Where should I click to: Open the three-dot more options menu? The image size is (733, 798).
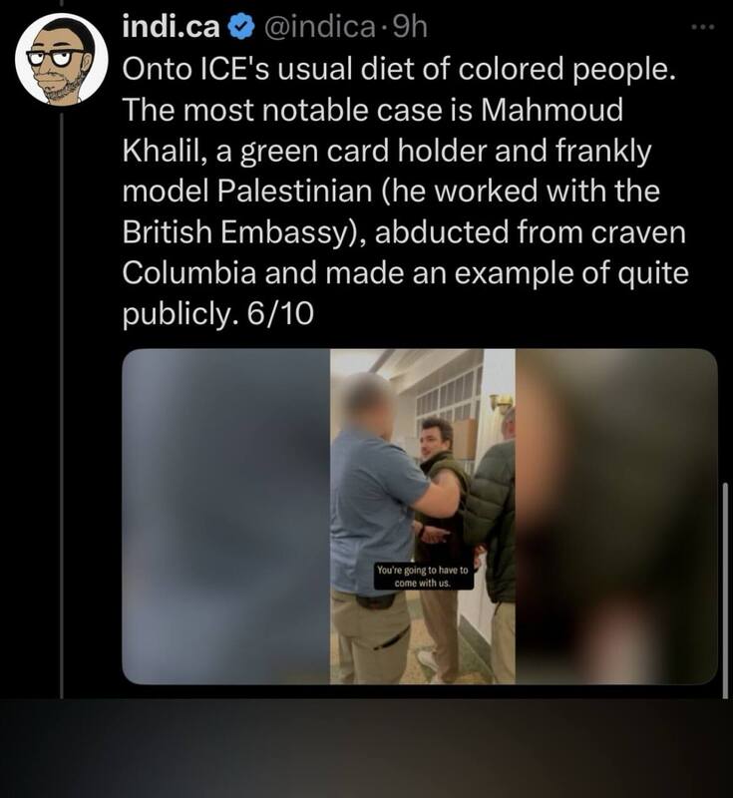point(703,27)
